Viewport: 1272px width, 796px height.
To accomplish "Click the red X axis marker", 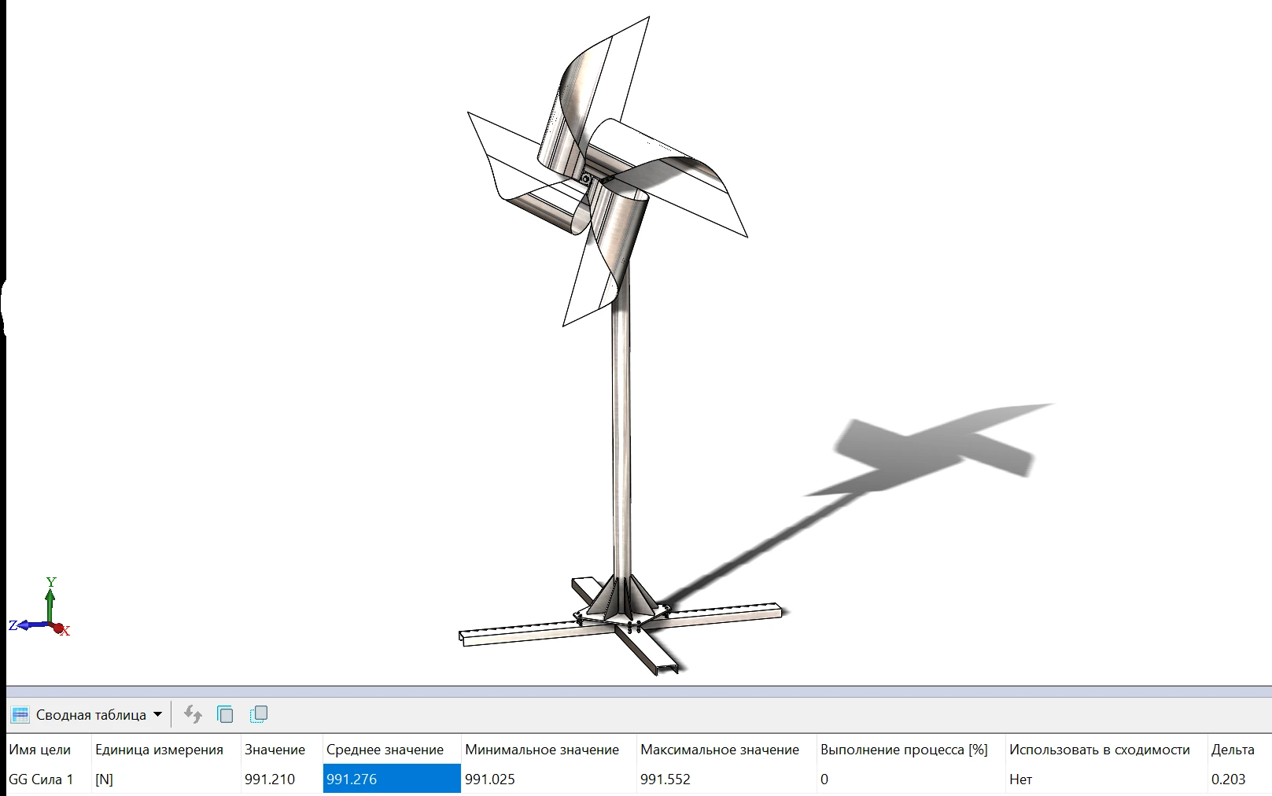I will [61, 628].
